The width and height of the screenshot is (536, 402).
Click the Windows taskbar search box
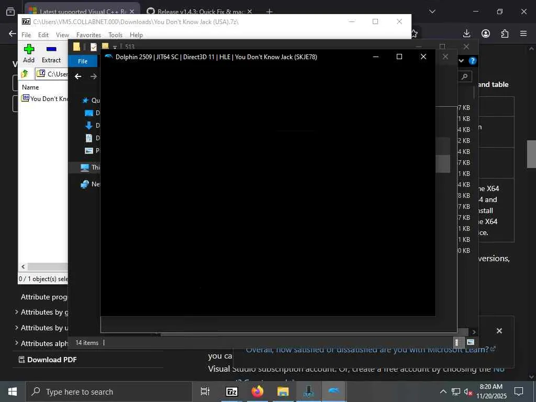[x=109, y=392]
